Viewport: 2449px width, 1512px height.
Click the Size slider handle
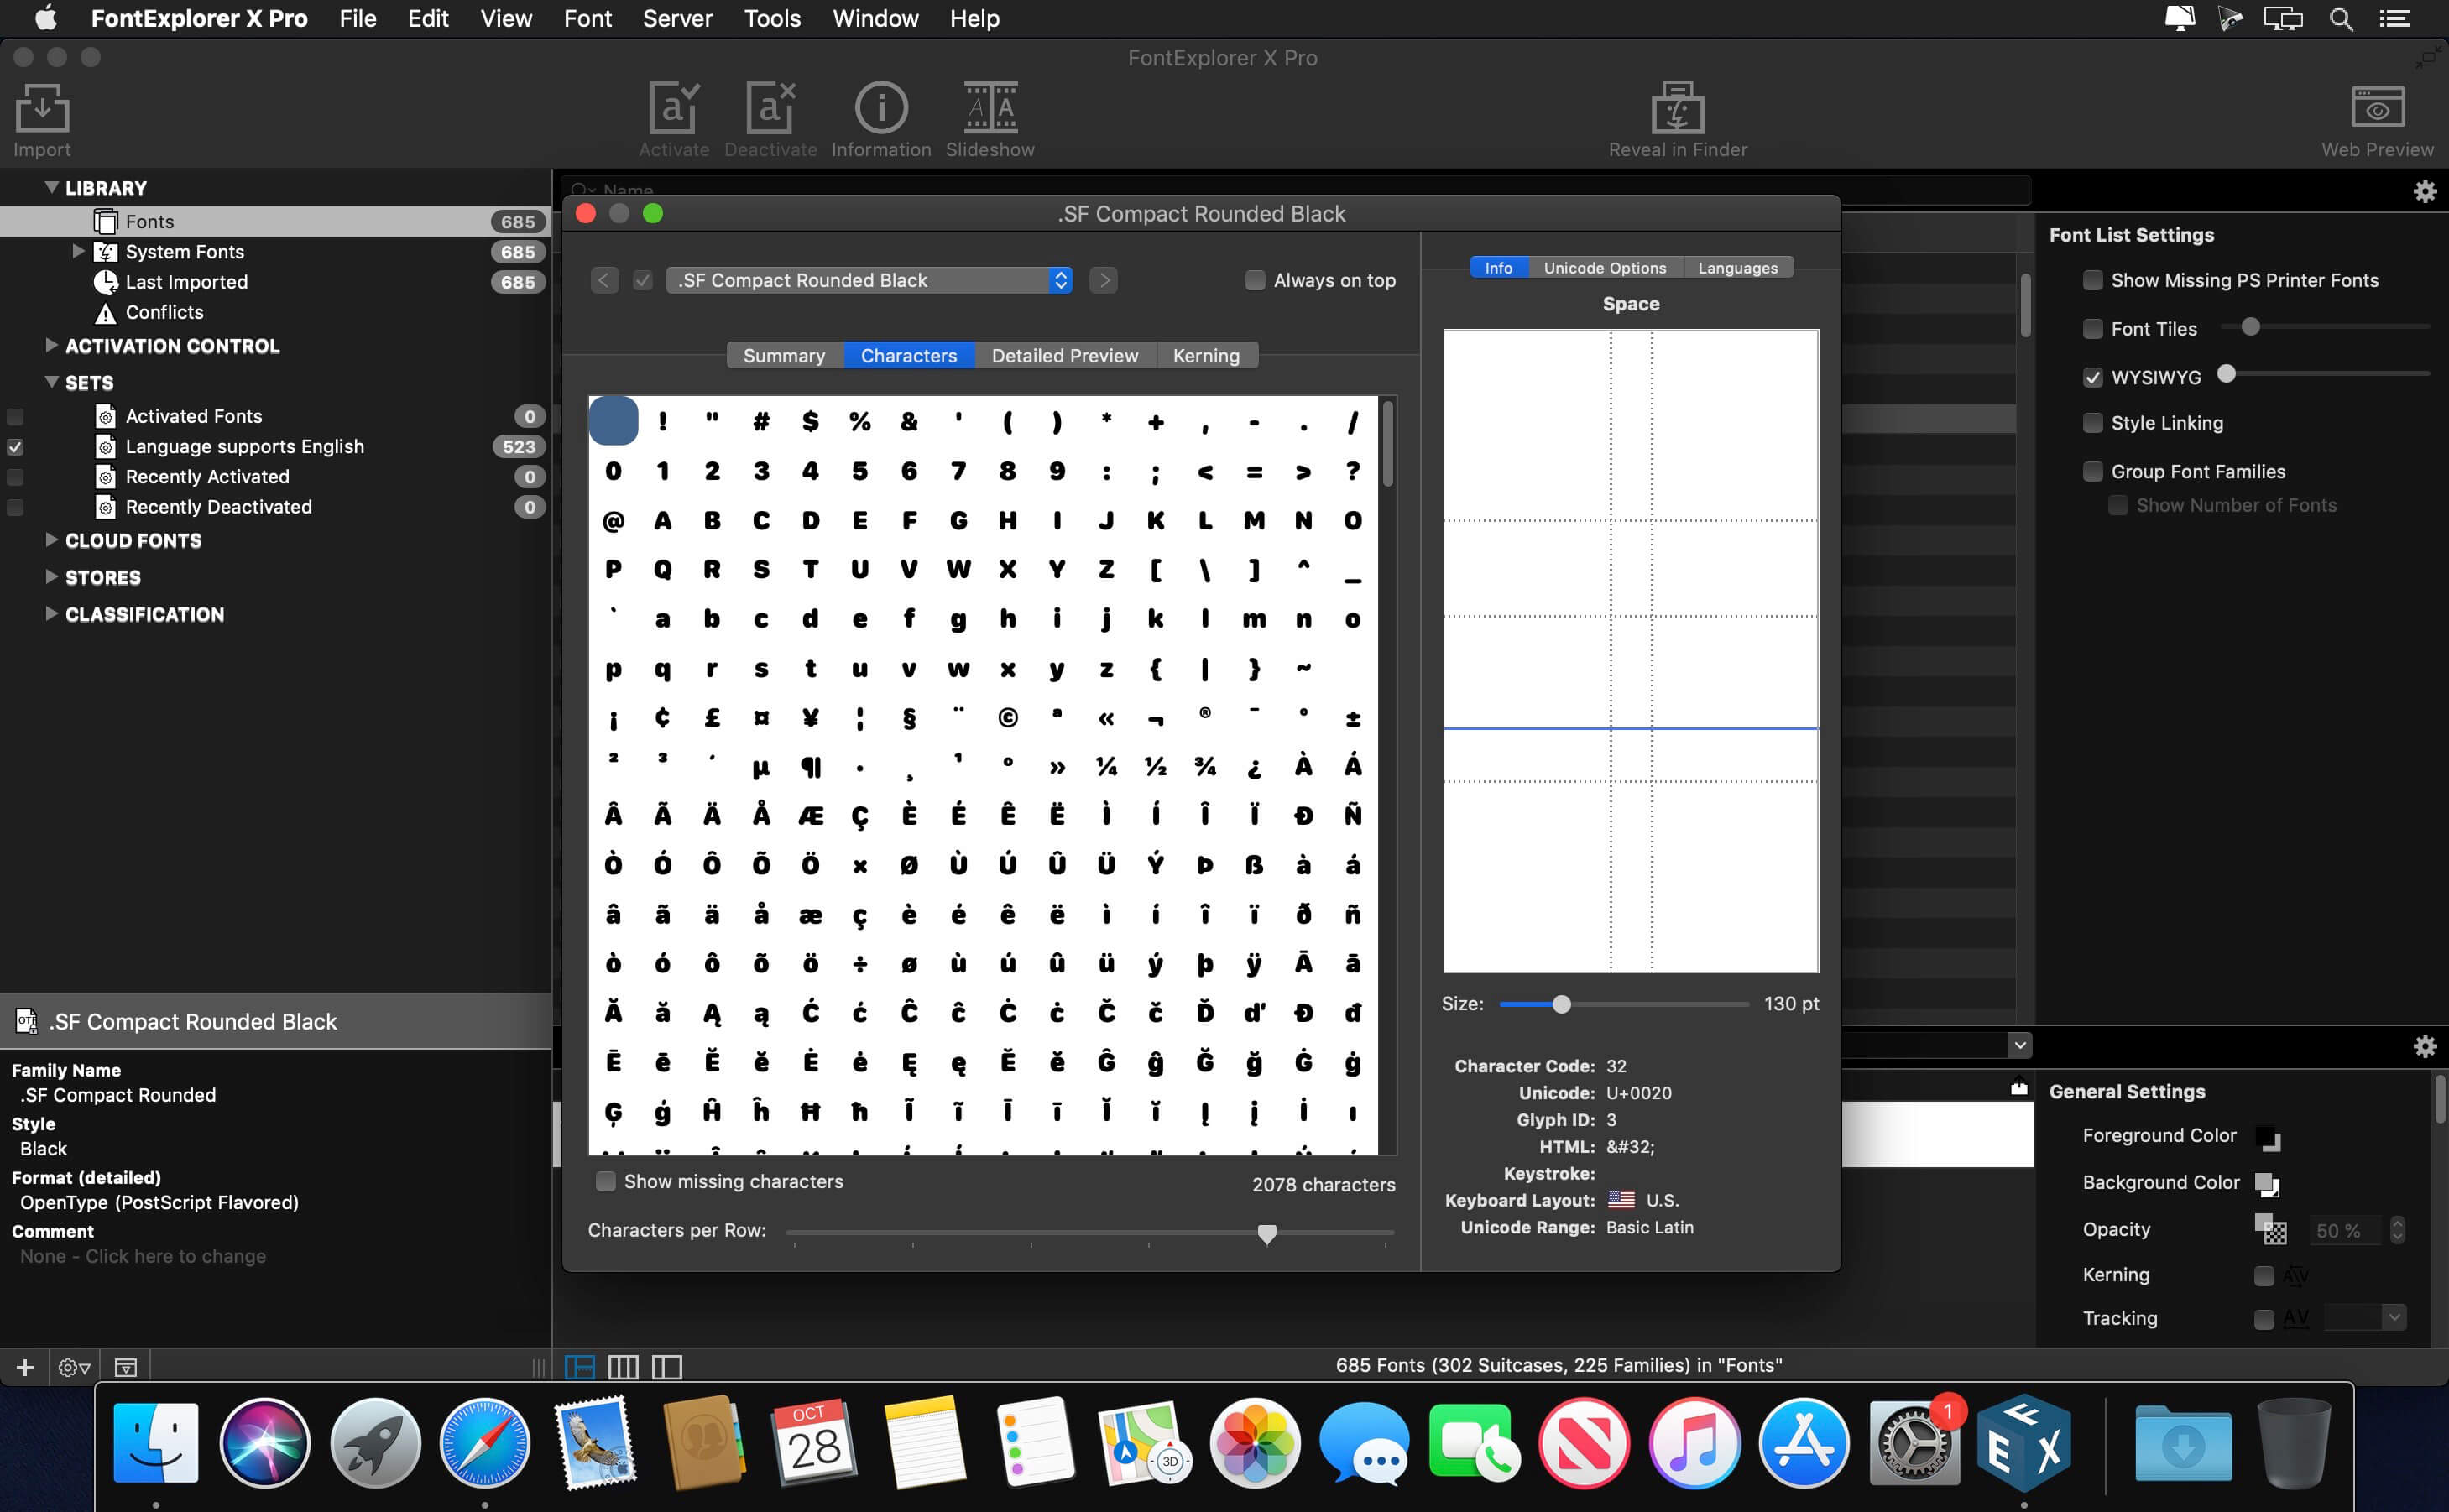1561,1004
